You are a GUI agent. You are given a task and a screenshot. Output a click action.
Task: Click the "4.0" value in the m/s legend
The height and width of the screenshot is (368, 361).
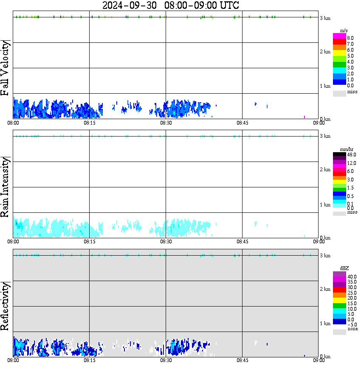pos(350,62)
